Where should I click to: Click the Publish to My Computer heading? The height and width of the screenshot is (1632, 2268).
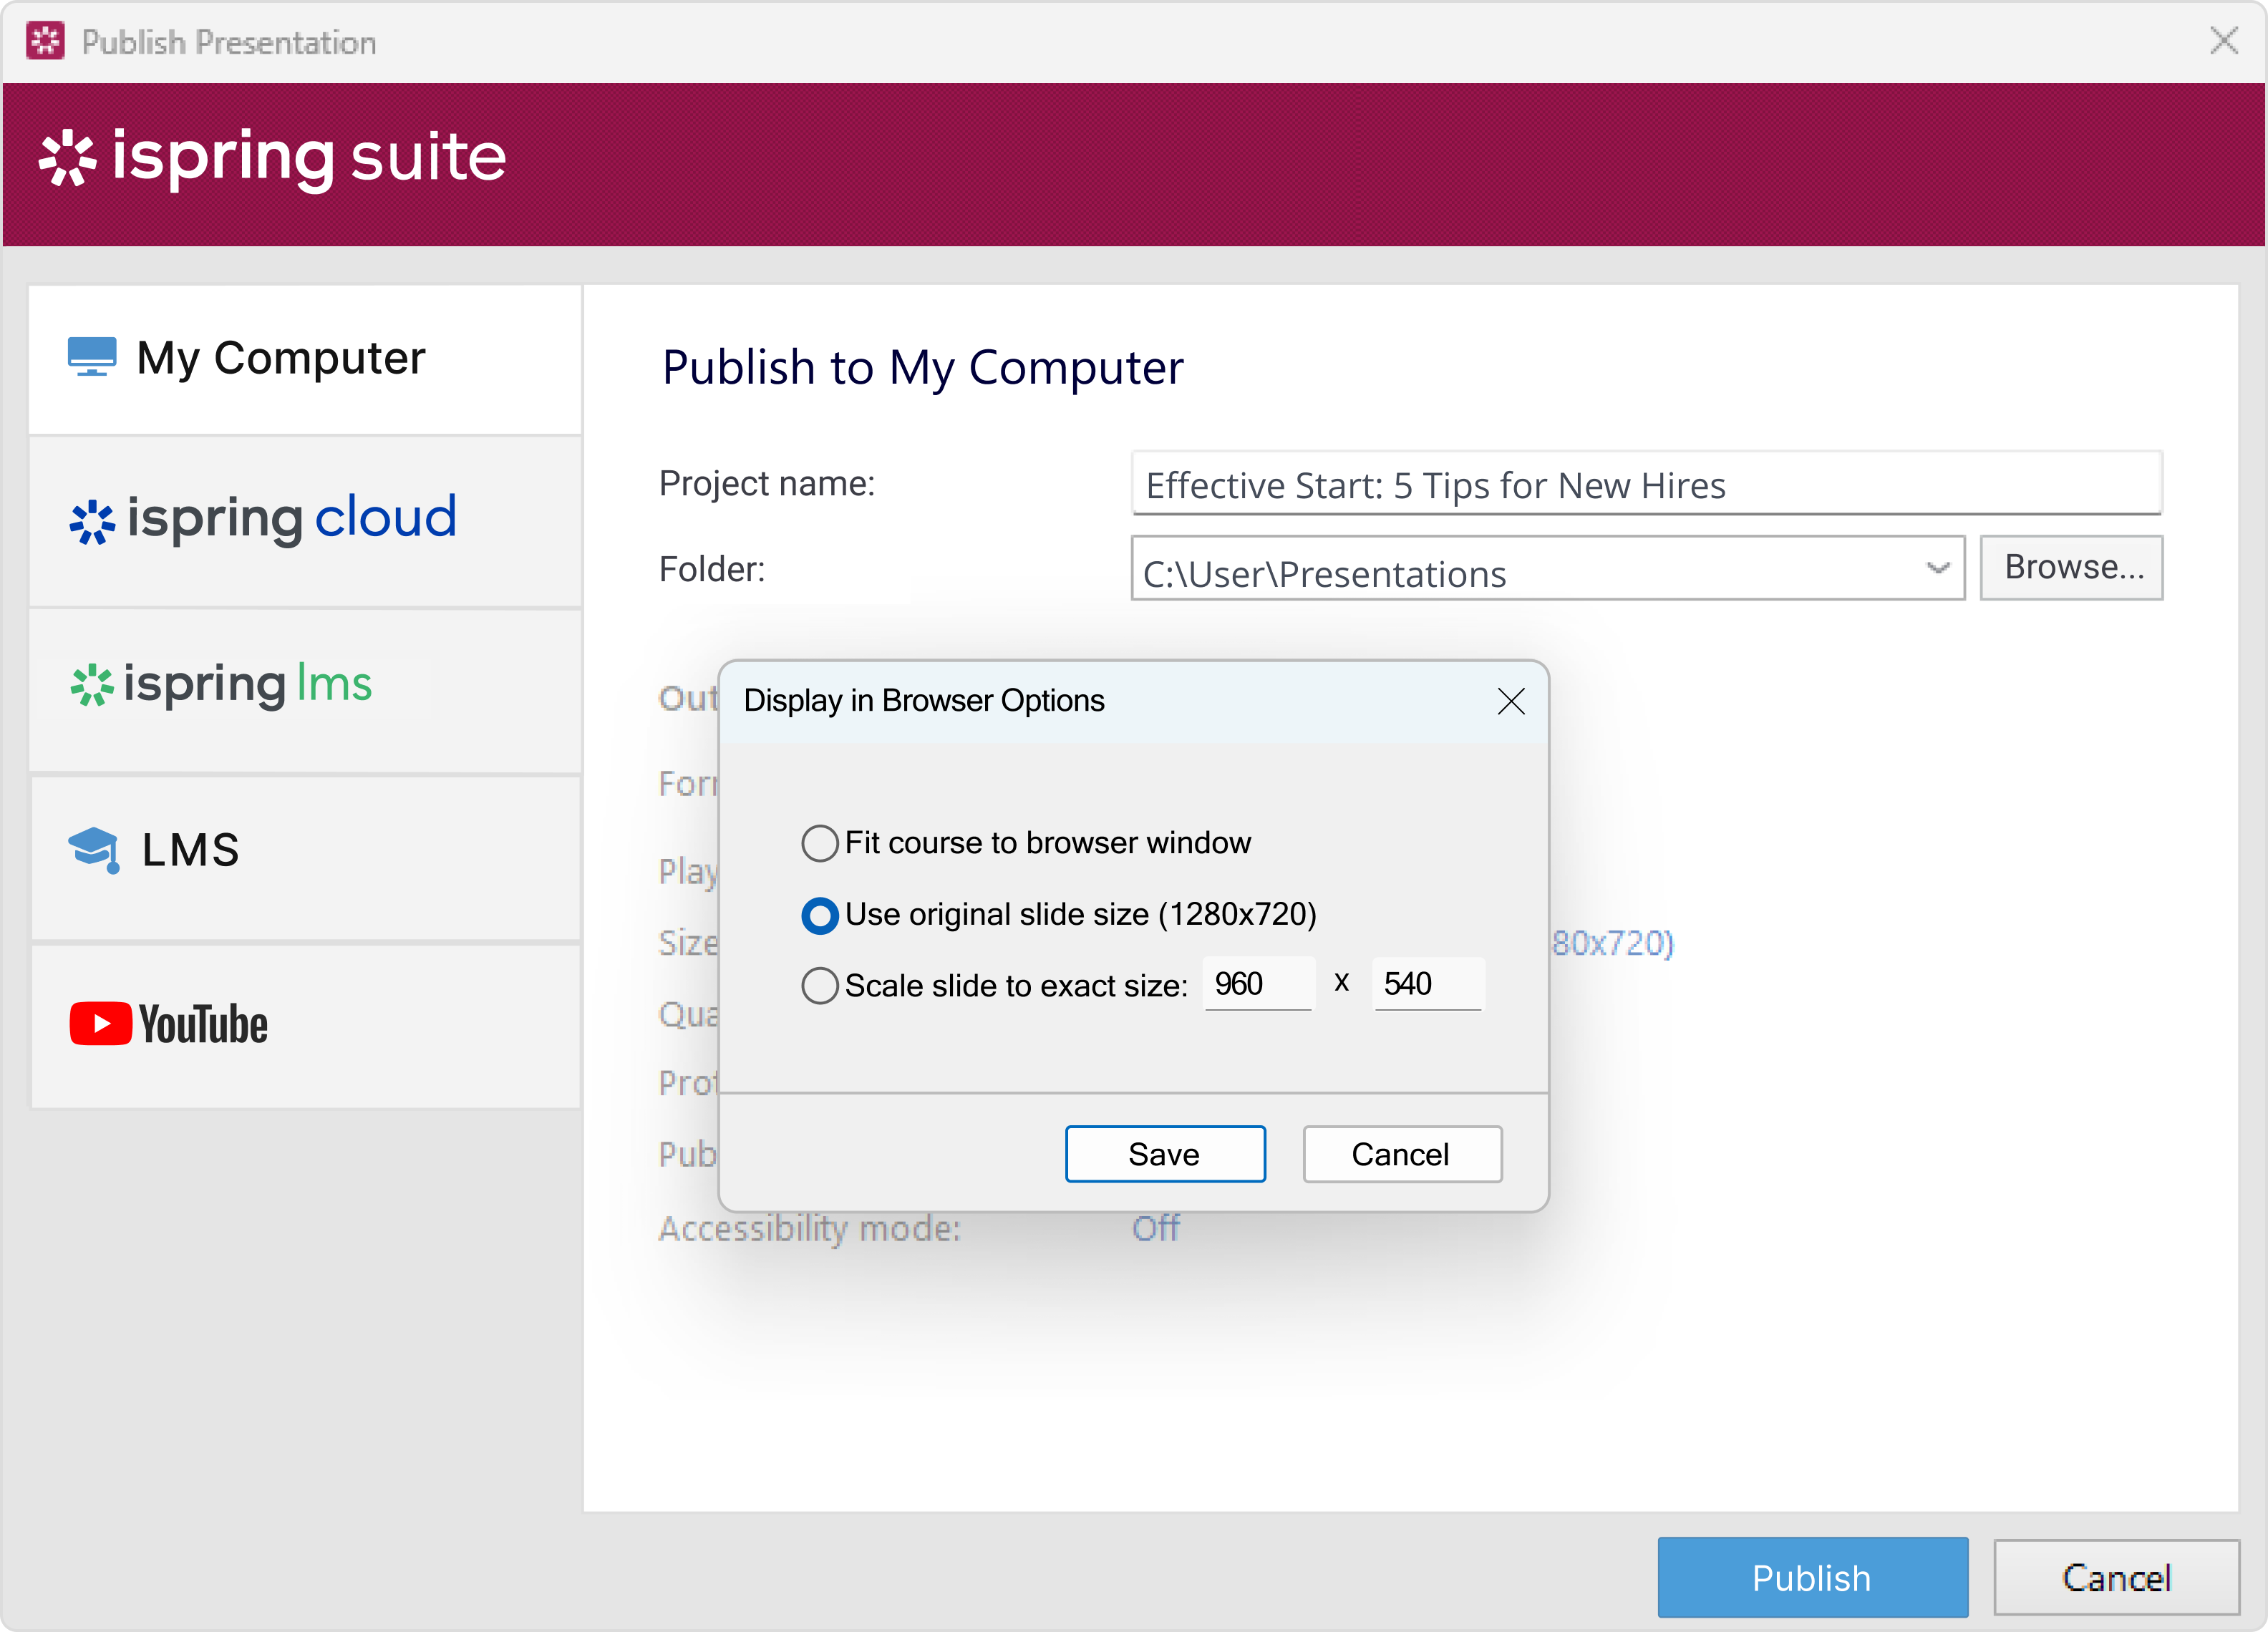tap(922, 368)
